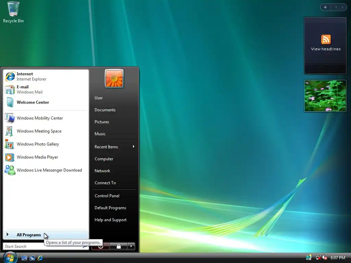
Task: Launch Internet Explorer from the Start menu
Action: [46, 76]
